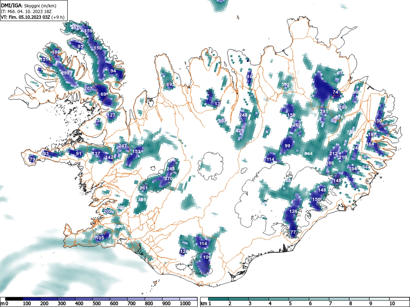Click the visibility value '153' on the map
The height and width of the screenshot is (307, 410).
pyautogui.click(x=136, y=151)
